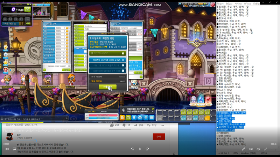Close the Ability Setting dialog

click(x=127, y=33)
